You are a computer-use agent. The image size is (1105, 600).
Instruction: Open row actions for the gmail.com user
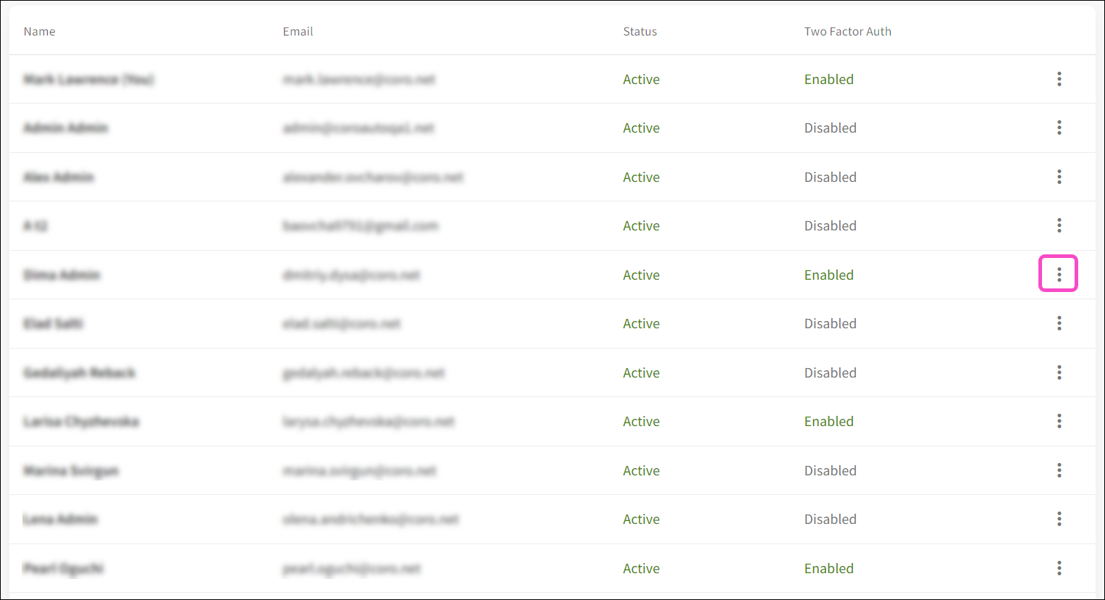pos(1059,225)
